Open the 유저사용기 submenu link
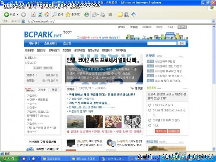 coord(54,51)
